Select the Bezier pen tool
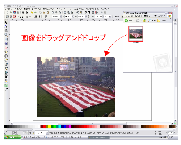 [x=6, y=64]
